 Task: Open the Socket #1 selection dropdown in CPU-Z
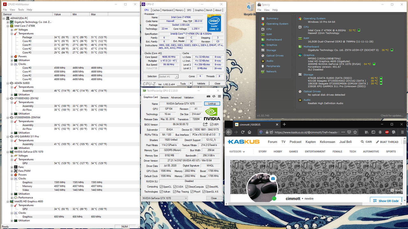click(169, 76)
